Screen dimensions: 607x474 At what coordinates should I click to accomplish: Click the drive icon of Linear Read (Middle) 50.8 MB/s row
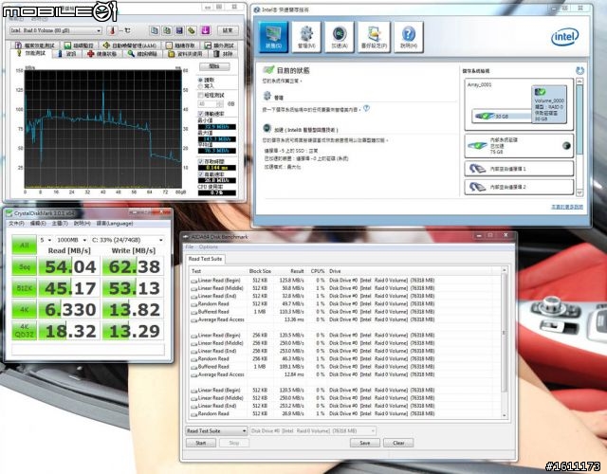pos(193,288)
